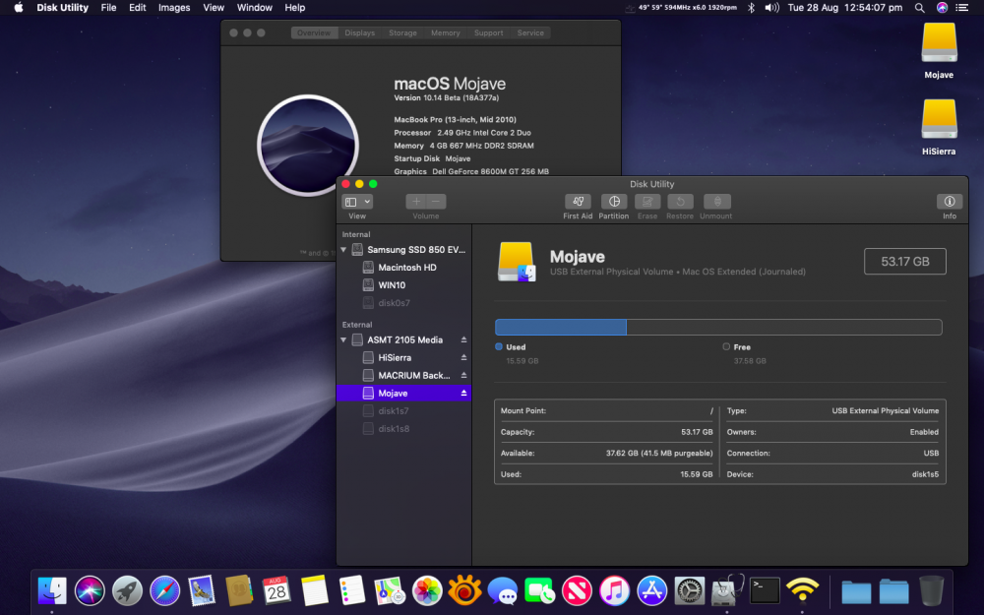Open App Store from the Dock
The image size is (984, 615).
pyautogui.click(x=652, y=590)
